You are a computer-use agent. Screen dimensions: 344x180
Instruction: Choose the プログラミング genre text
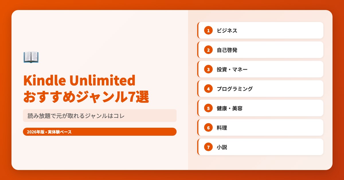235,89
